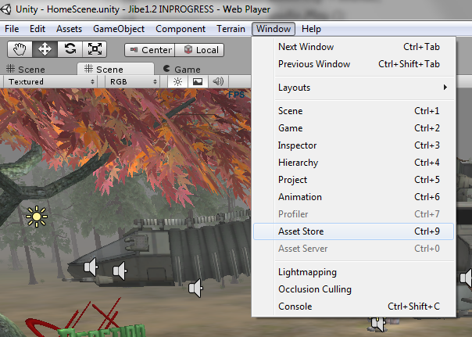Click the sun light gizmo in scene
472x337 pixels.
(36, 216)
